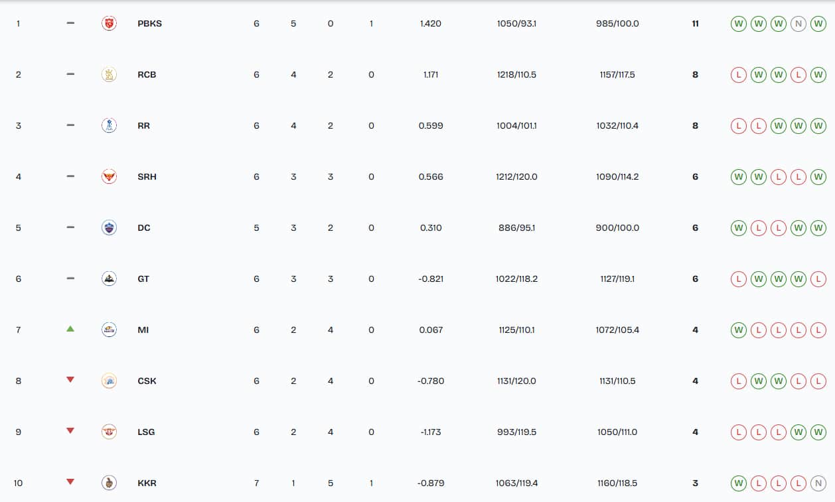Click RCB's first red L form badge
The width and height of the screenshot is (835, 502).
click(x=738, y=75)
